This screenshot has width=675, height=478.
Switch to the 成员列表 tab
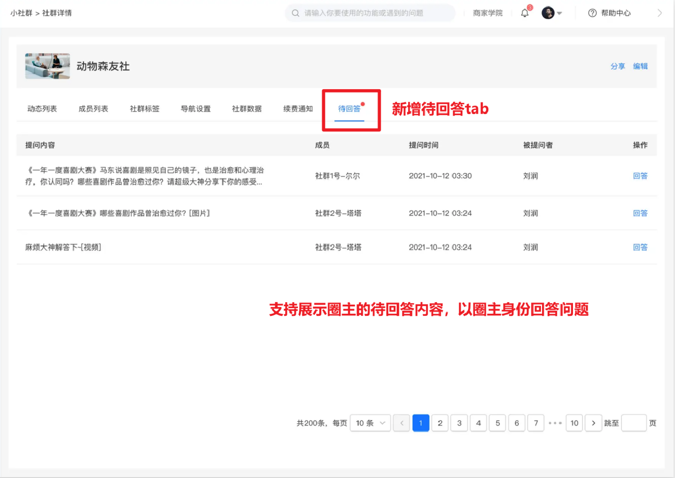click(93, 108)
